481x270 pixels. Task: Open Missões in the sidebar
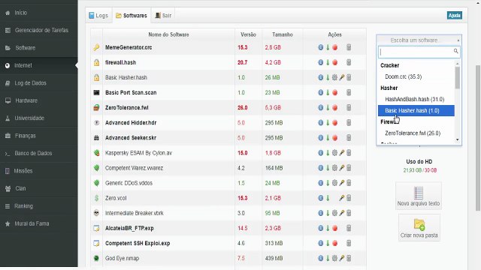(38, 171)
